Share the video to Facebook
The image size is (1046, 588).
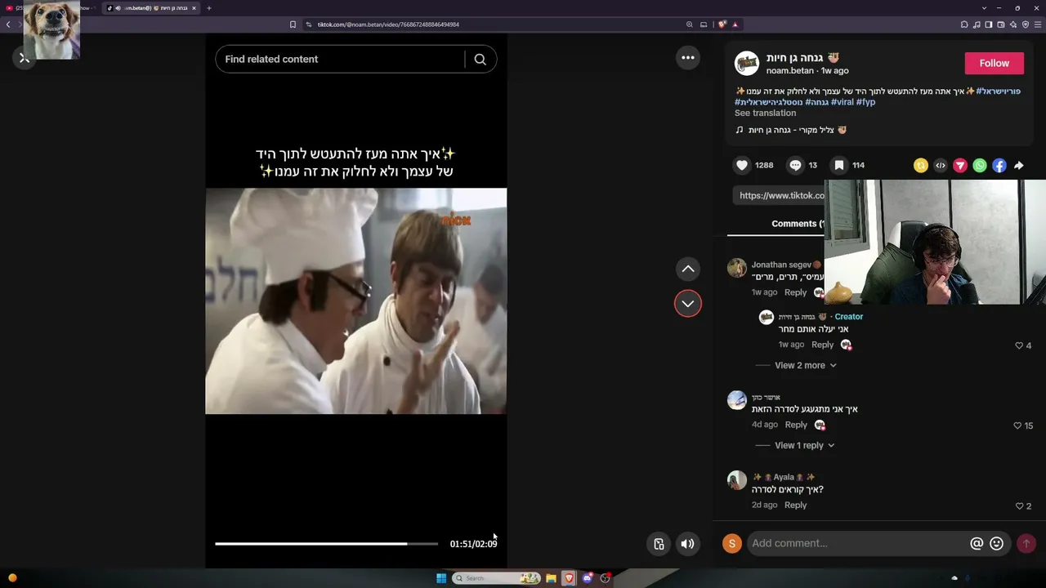pos(999,166)
